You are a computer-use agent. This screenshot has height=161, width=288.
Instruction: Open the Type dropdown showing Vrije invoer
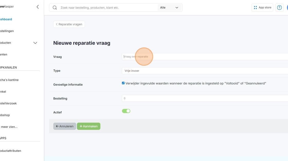pos(205,71)
